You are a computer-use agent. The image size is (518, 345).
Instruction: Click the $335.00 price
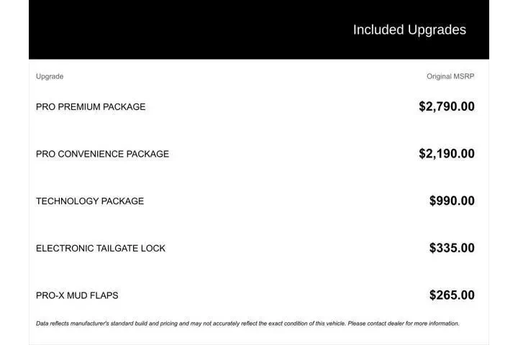click(x=452, y=249)
